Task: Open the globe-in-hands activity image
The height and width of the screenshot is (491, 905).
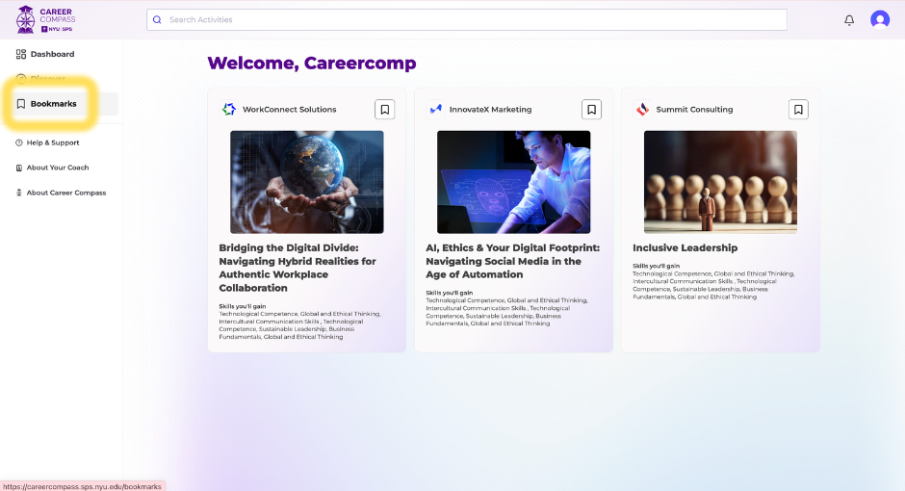Action: pos(306,182)
